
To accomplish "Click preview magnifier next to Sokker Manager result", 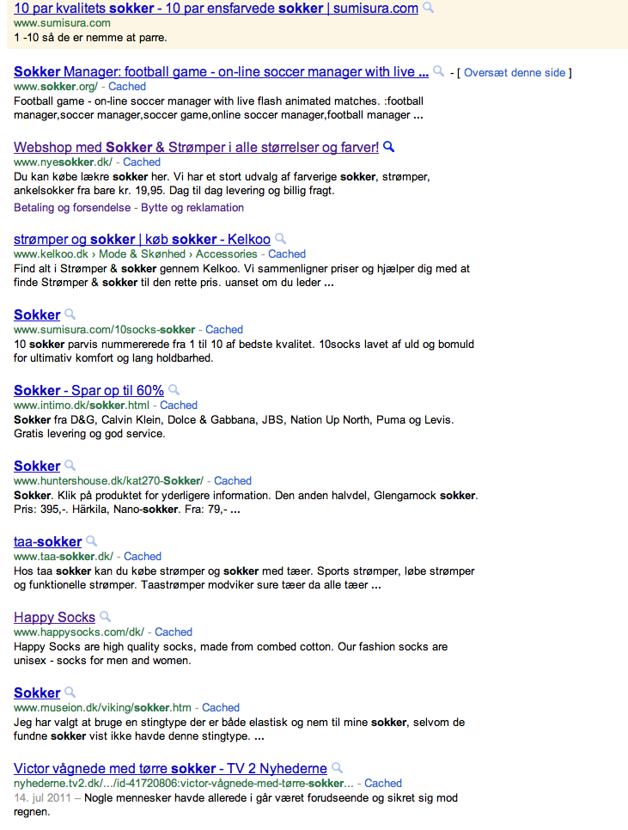I will (x=439, y=71).
